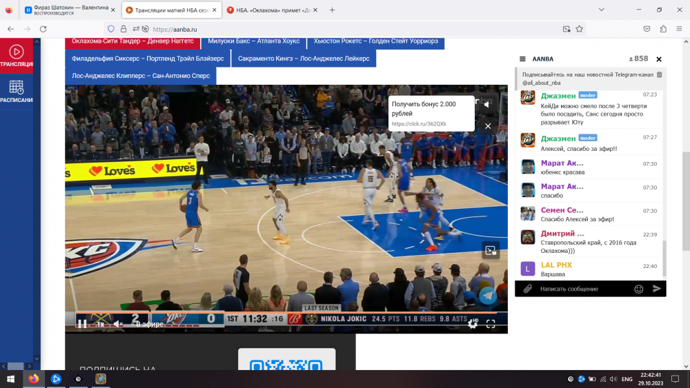This screenshot has width=690, height=388.
Task: Close the bonus ad popup
Action: 488,126
